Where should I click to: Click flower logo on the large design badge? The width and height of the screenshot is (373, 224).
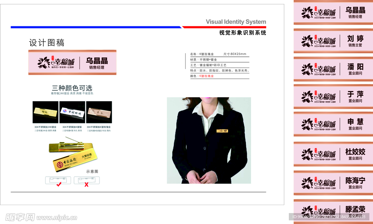(x=44, y=63)
